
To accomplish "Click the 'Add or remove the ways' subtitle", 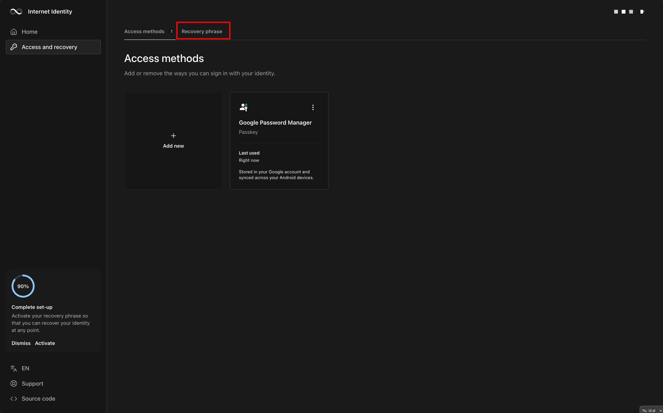I will click(x=200, y=73).
